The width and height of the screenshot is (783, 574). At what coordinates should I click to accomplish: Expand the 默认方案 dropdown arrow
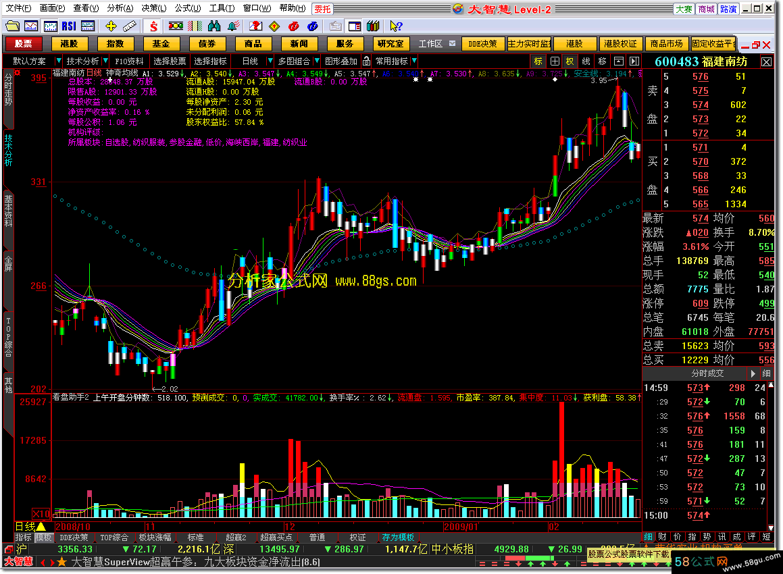[58, 61]
